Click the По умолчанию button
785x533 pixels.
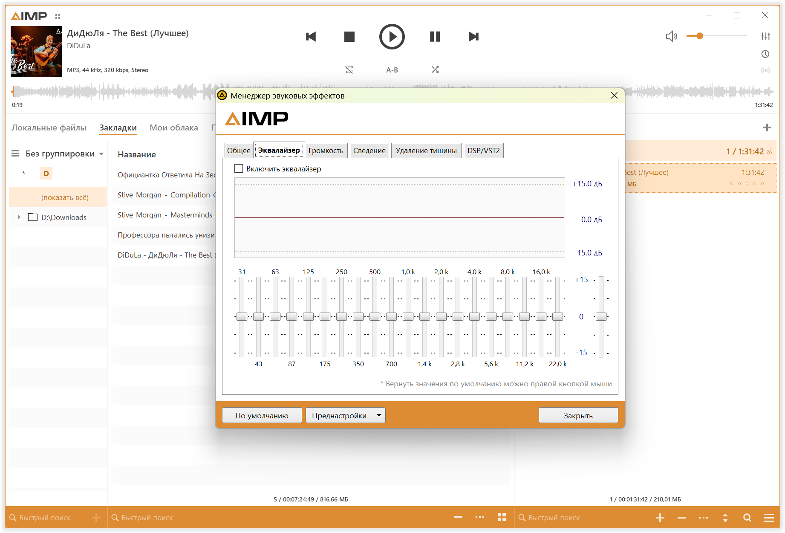point(262,415)
